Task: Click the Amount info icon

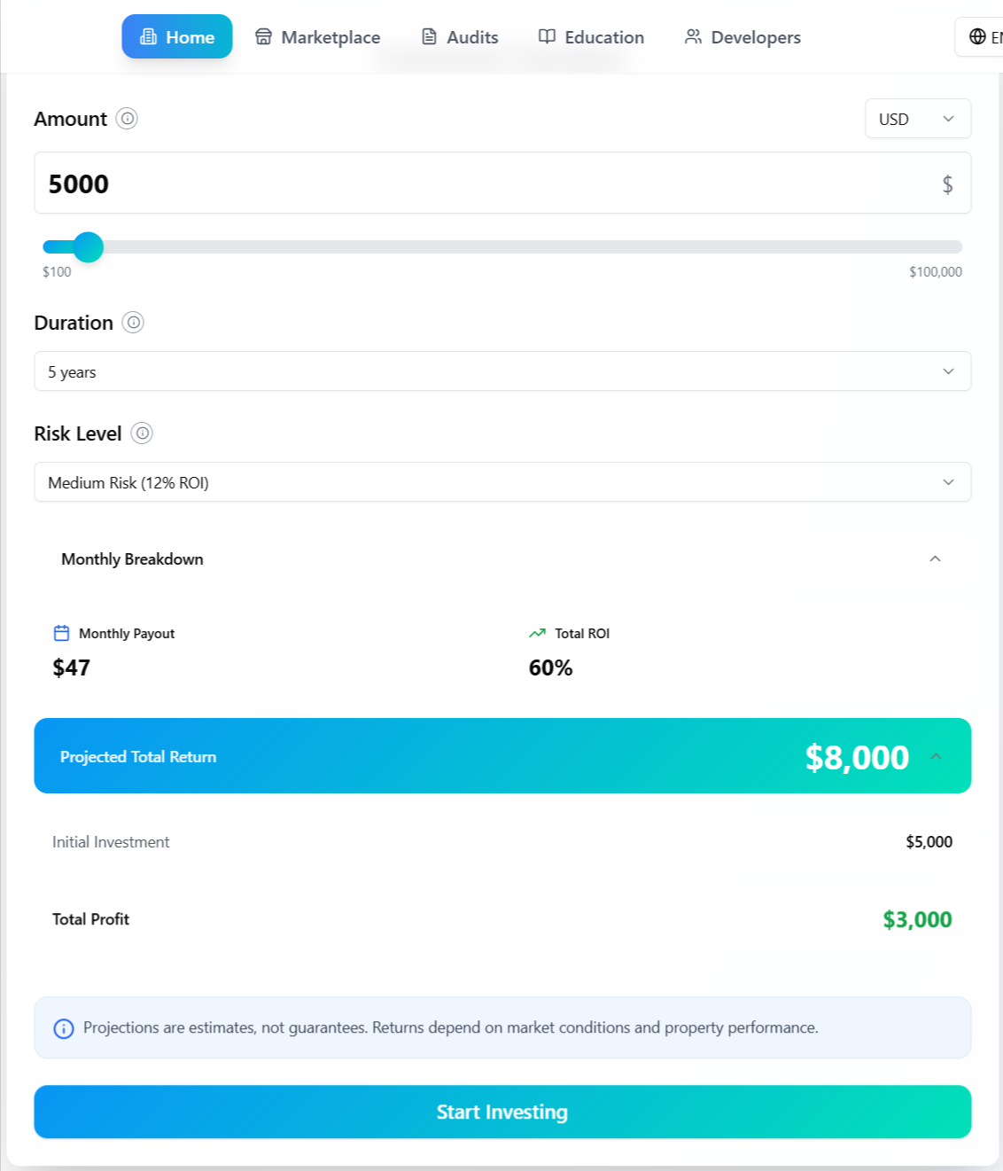Action: click(127, 119)
